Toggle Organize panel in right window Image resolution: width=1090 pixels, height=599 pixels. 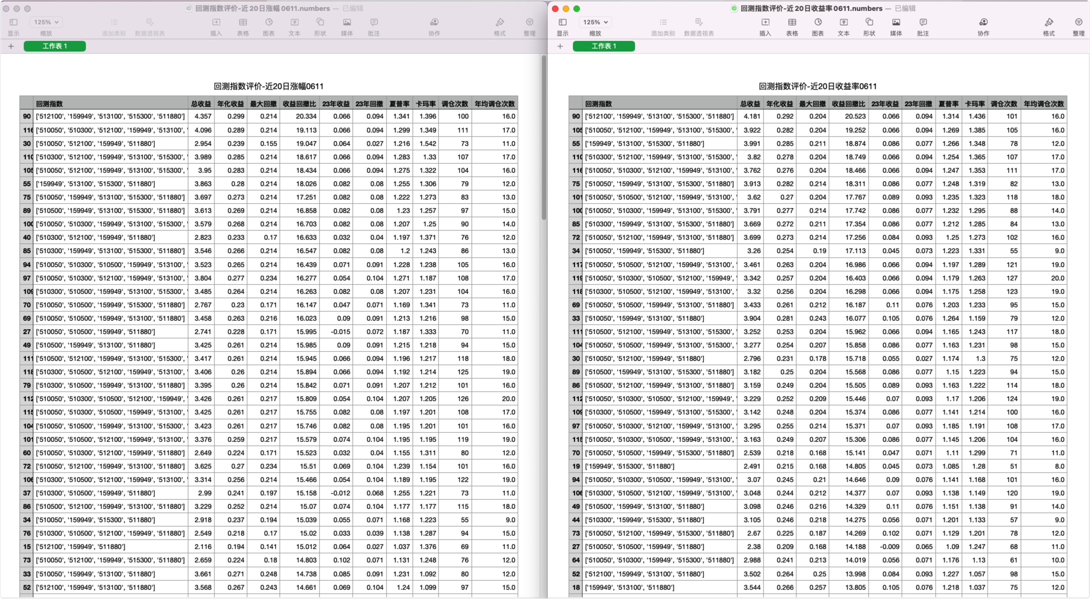(x=1078, y=23)
